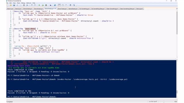Click the [array]$a statement on line 19
The image size is (184, 103).
click(x=33, y=46)
